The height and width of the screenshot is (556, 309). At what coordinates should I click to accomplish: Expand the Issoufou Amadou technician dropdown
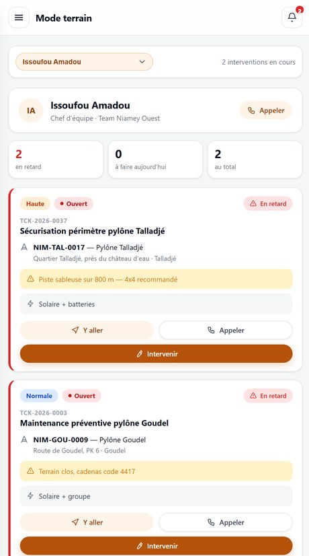[x=84, y=62]
